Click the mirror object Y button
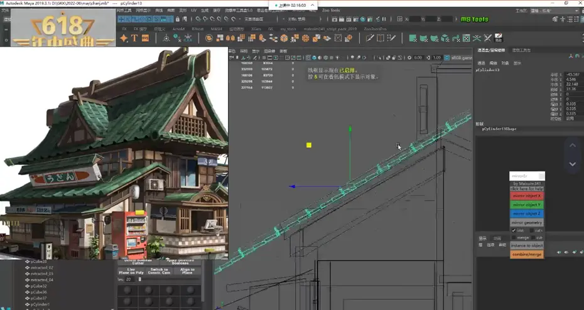584x310 pixels. point(527,205)
